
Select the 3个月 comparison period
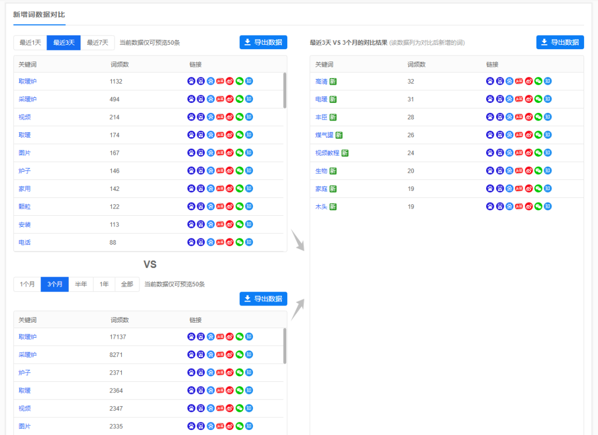pyautogui.click(x=54, y=284)
